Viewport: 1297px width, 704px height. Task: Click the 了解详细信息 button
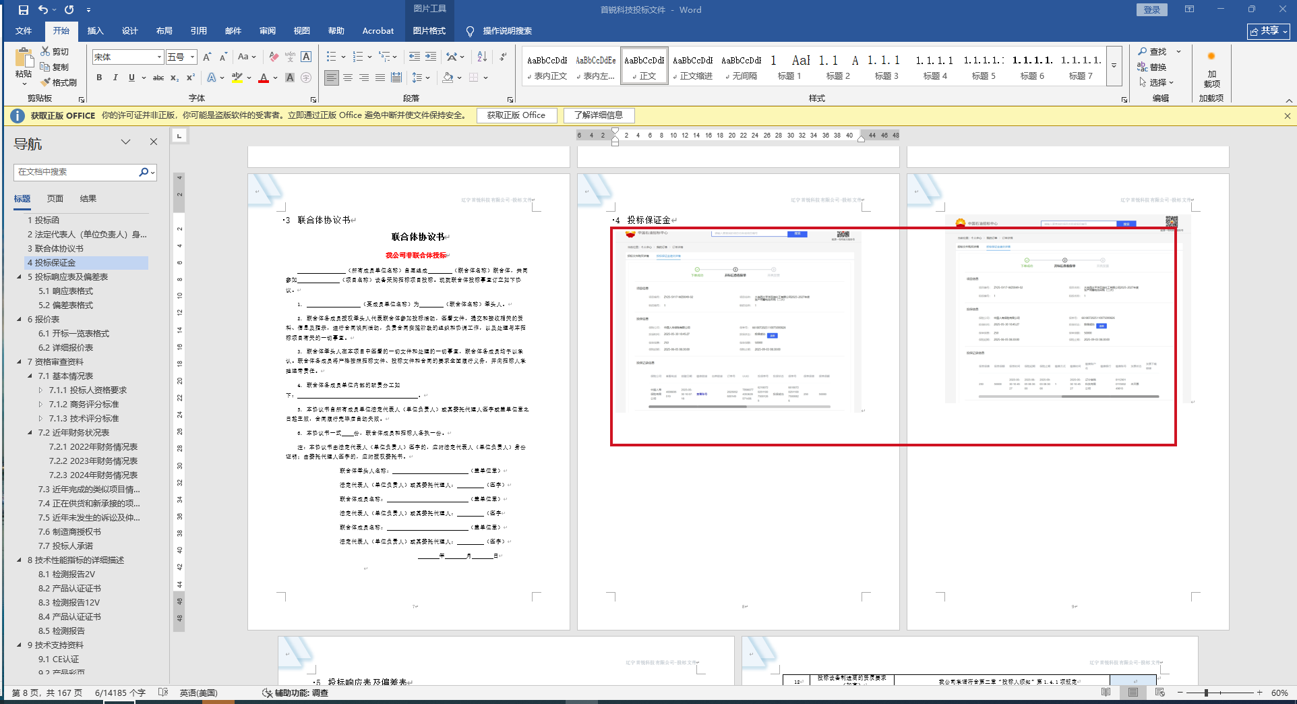pyautogui.click(x=599, y=115)
